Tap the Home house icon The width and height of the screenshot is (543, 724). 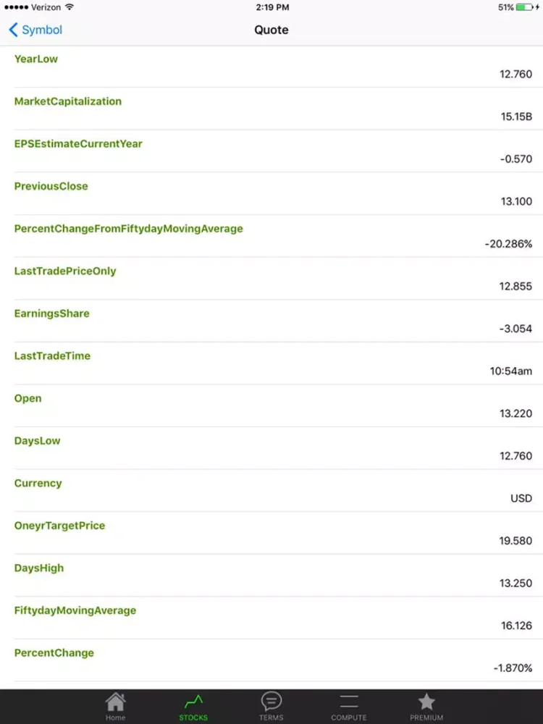click(115, 702)
